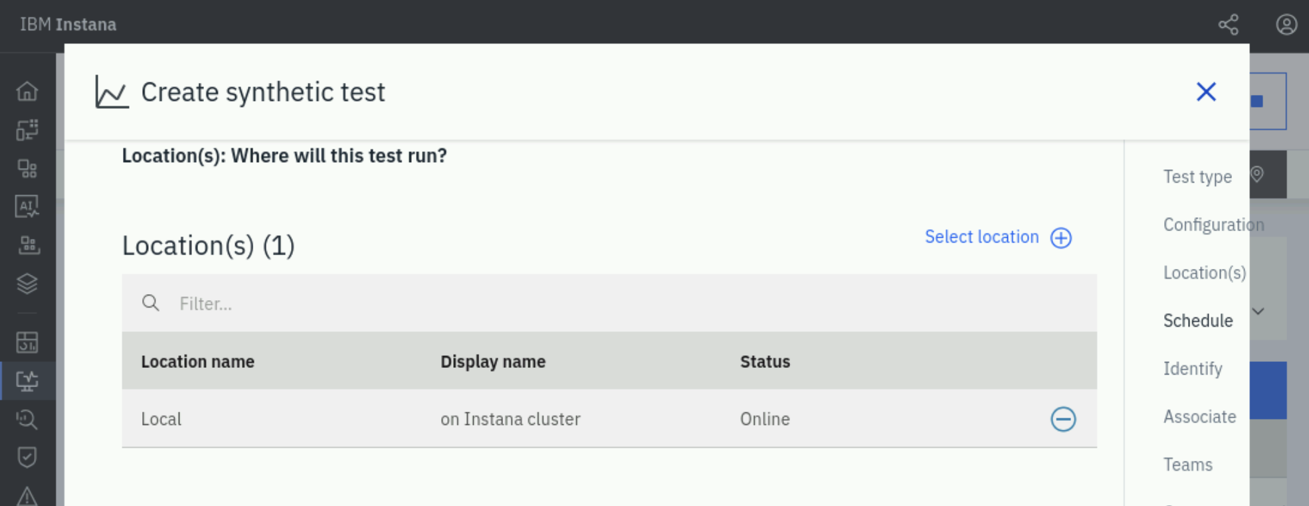Open the layers stack sidebar icon

(x=27, y=284)
